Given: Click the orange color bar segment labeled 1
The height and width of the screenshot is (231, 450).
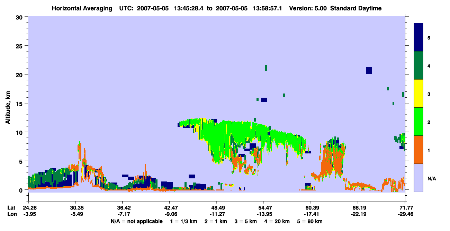Looking at the screenshot, I should pyautogui.click(x=418, y=150).
